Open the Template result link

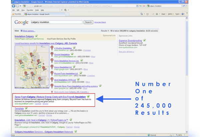pyautogui.click(x=19, y=108)
